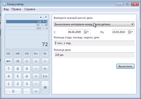The width and height of the screenshot is (141, 99).
Task: Click the digit 6 key
Action: (27, 76)
